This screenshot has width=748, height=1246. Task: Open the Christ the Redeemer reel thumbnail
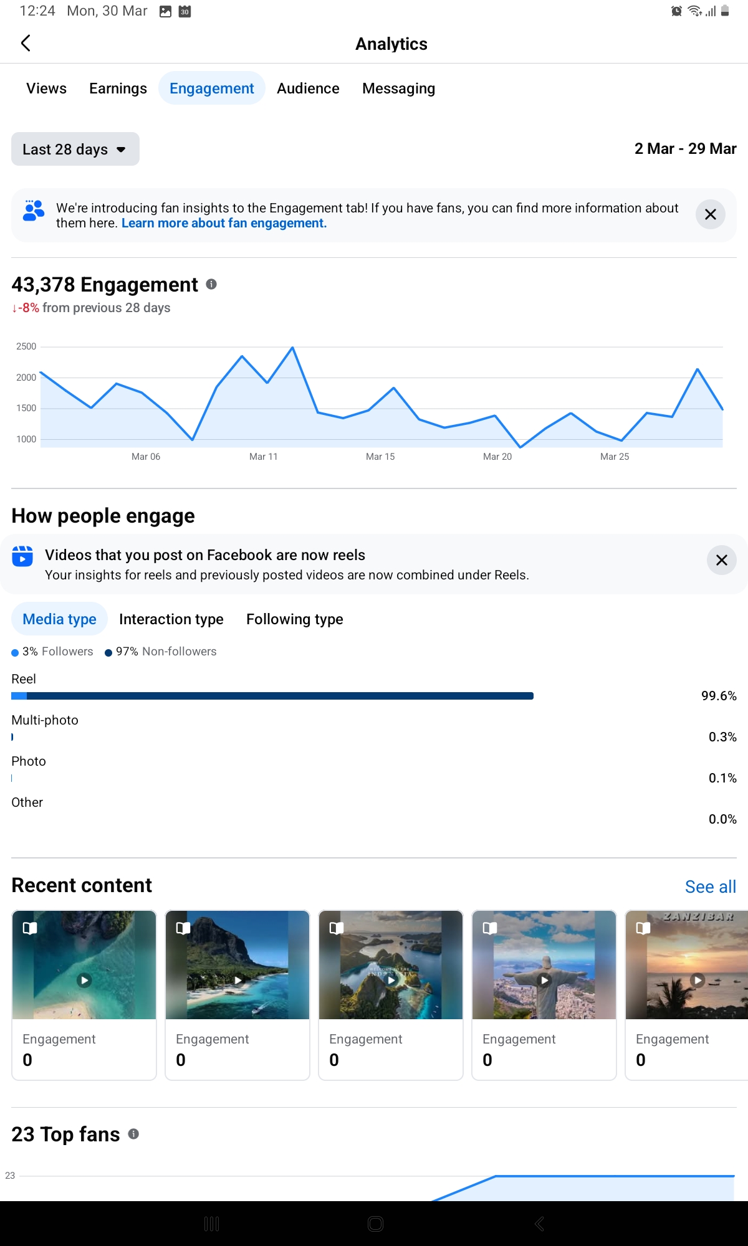(544, 966)
